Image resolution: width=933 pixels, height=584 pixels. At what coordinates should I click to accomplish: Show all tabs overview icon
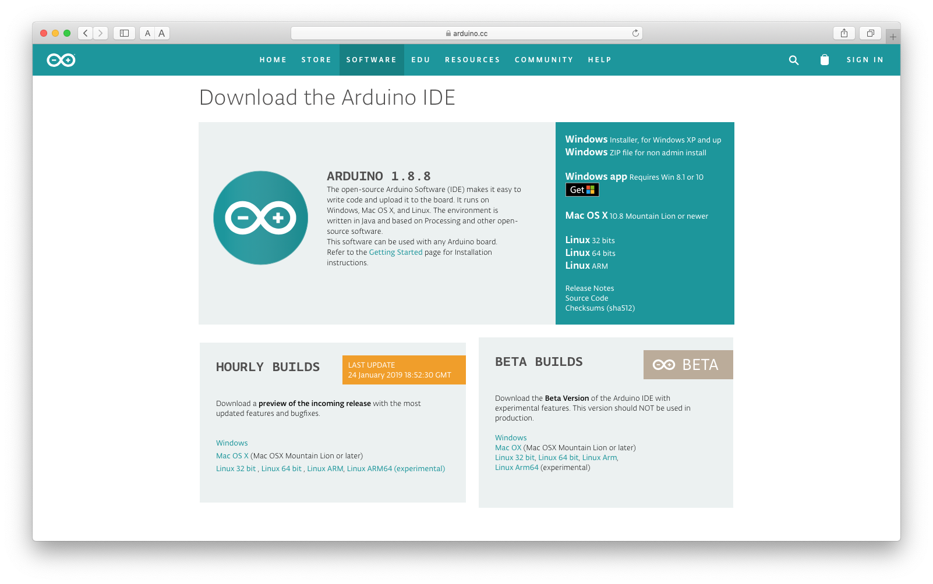pyautogui.click(x=870, y=33)
